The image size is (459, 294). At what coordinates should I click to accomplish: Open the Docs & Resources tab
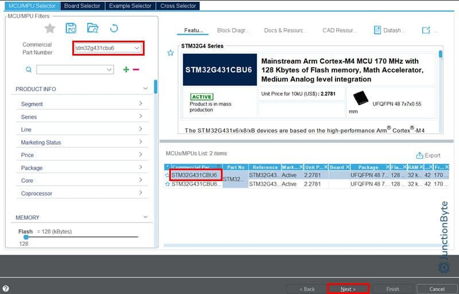(285, 30)
